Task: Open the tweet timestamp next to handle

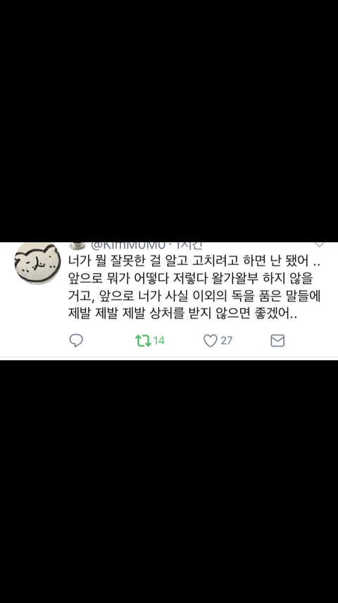Action: (188, 245)
